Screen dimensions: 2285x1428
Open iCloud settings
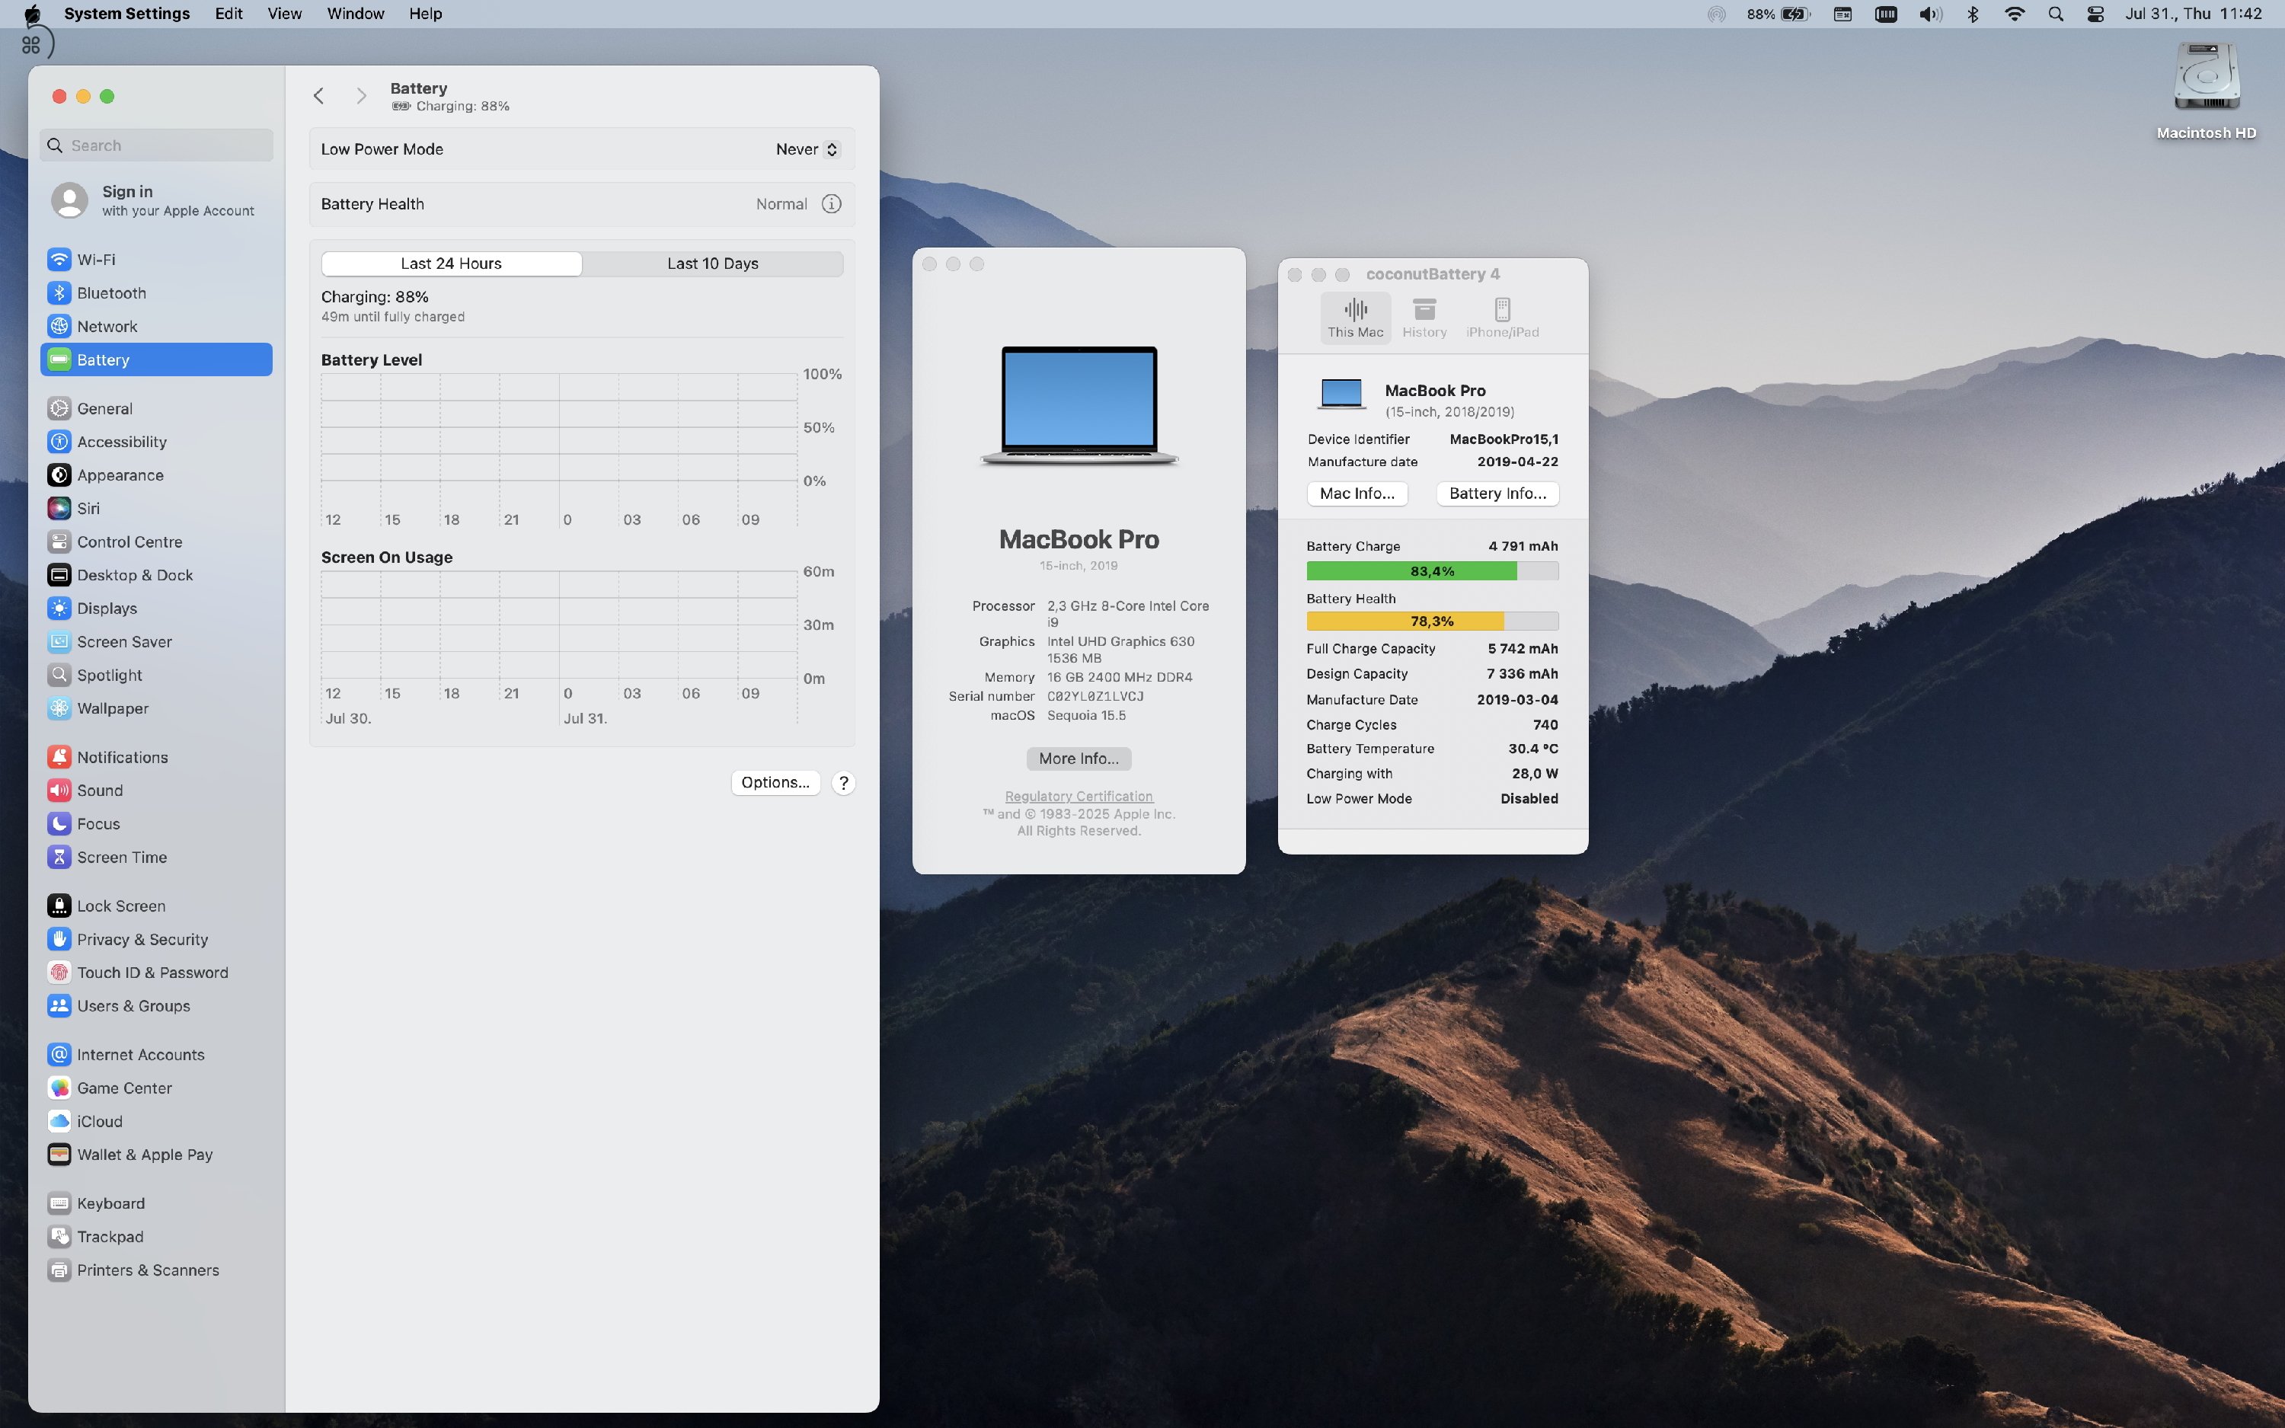click(x=156, y=1121)
